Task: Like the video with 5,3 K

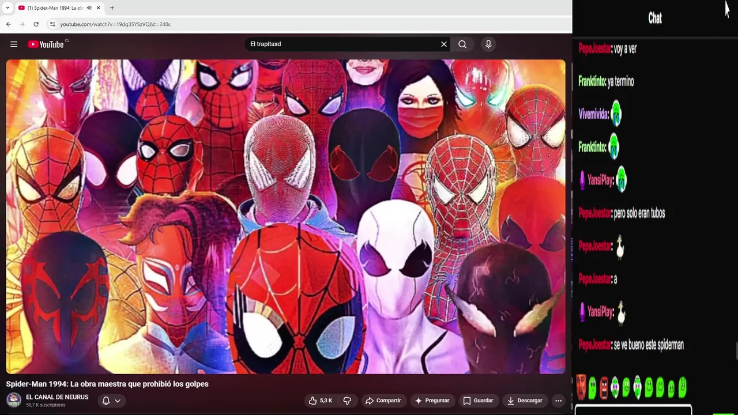Action: (320, 401)
